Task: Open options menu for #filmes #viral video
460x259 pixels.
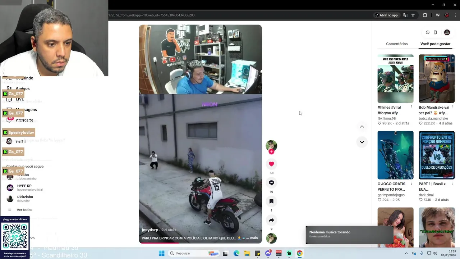Action: (x=411, y=107)
